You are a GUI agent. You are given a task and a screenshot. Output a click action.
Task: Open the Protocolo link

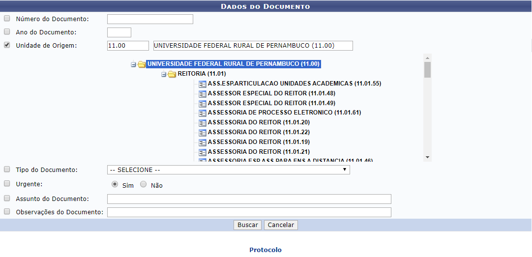pos(266,250)
